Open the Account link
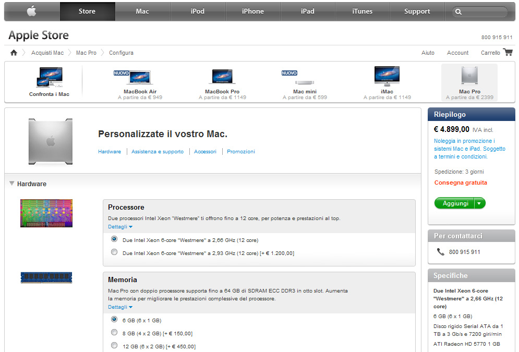 458,53
